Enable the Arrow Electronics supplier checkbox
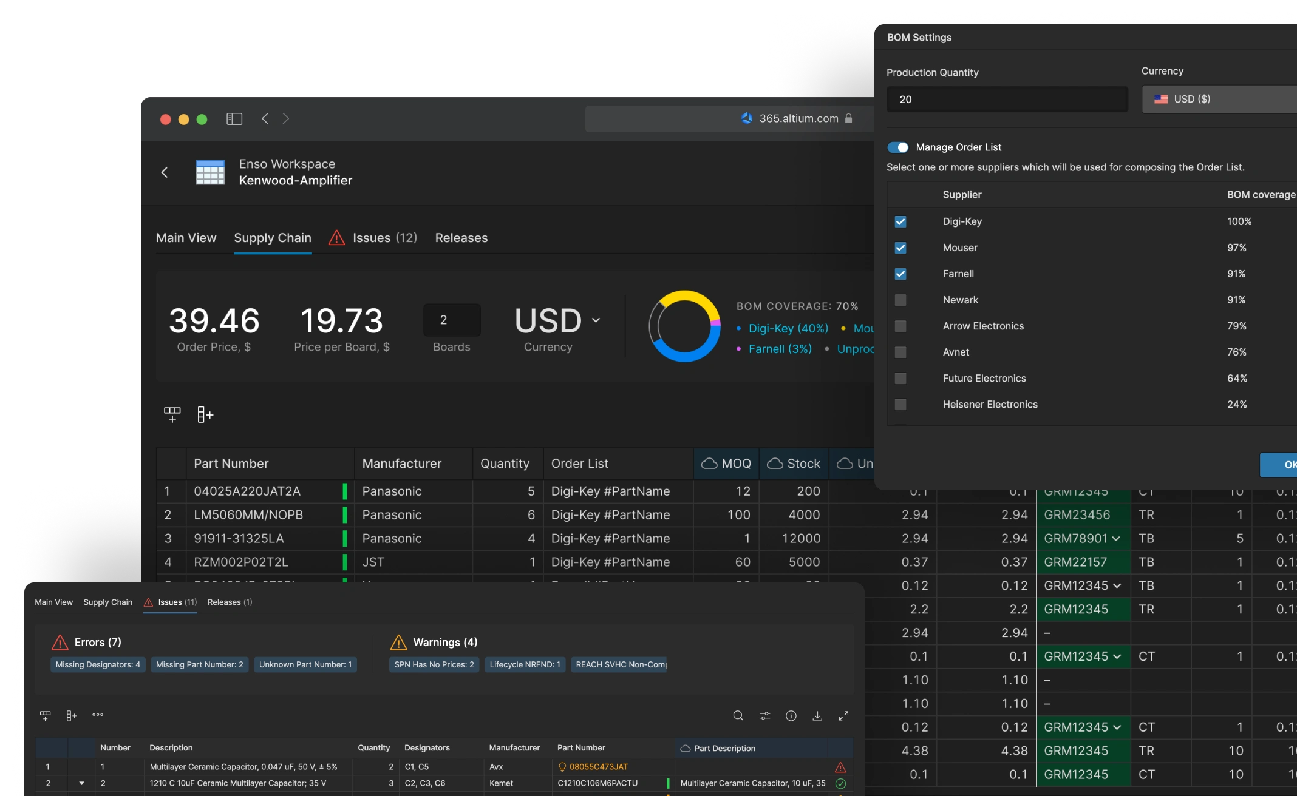The height and width of the screenshot is (796, 1297). click(x=900, y=326)
